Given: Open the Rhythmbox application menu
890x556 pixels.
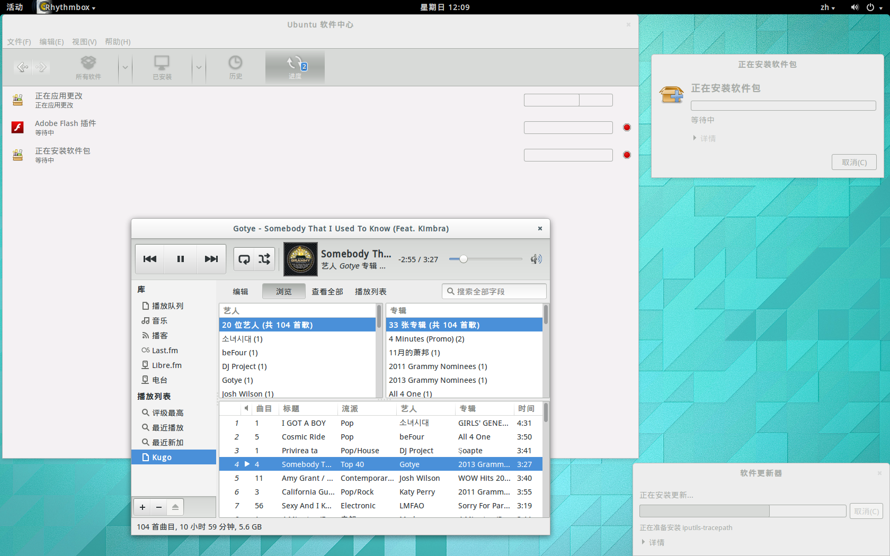Looking at the screenshot, I should (67, 7).
